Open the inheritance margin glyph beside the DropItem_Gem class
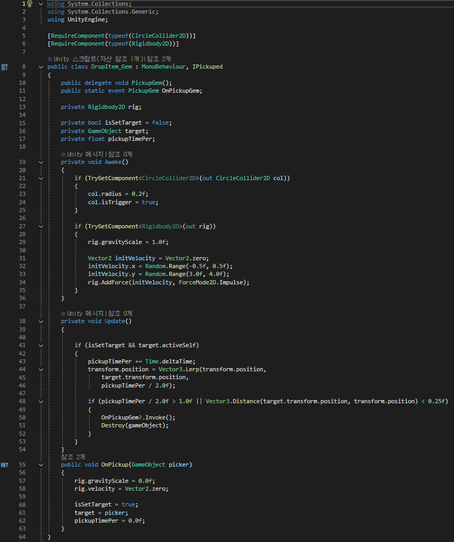This screenshot has height=542, width=454. pyautogui.click(x=5, y=67)
